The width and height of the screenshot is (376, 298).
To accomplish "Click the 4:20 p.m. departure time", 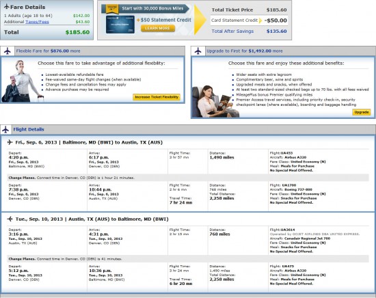I will click(18, 157).
